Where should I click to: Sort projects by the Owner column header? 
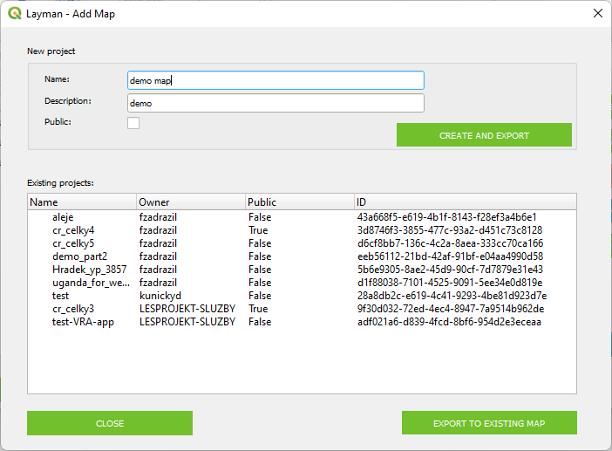[191, 202]
